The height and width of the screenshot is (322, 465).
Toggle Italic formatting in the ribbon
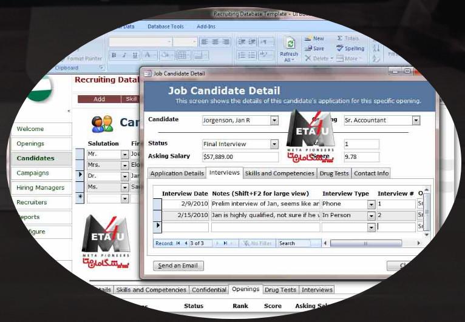124,55
